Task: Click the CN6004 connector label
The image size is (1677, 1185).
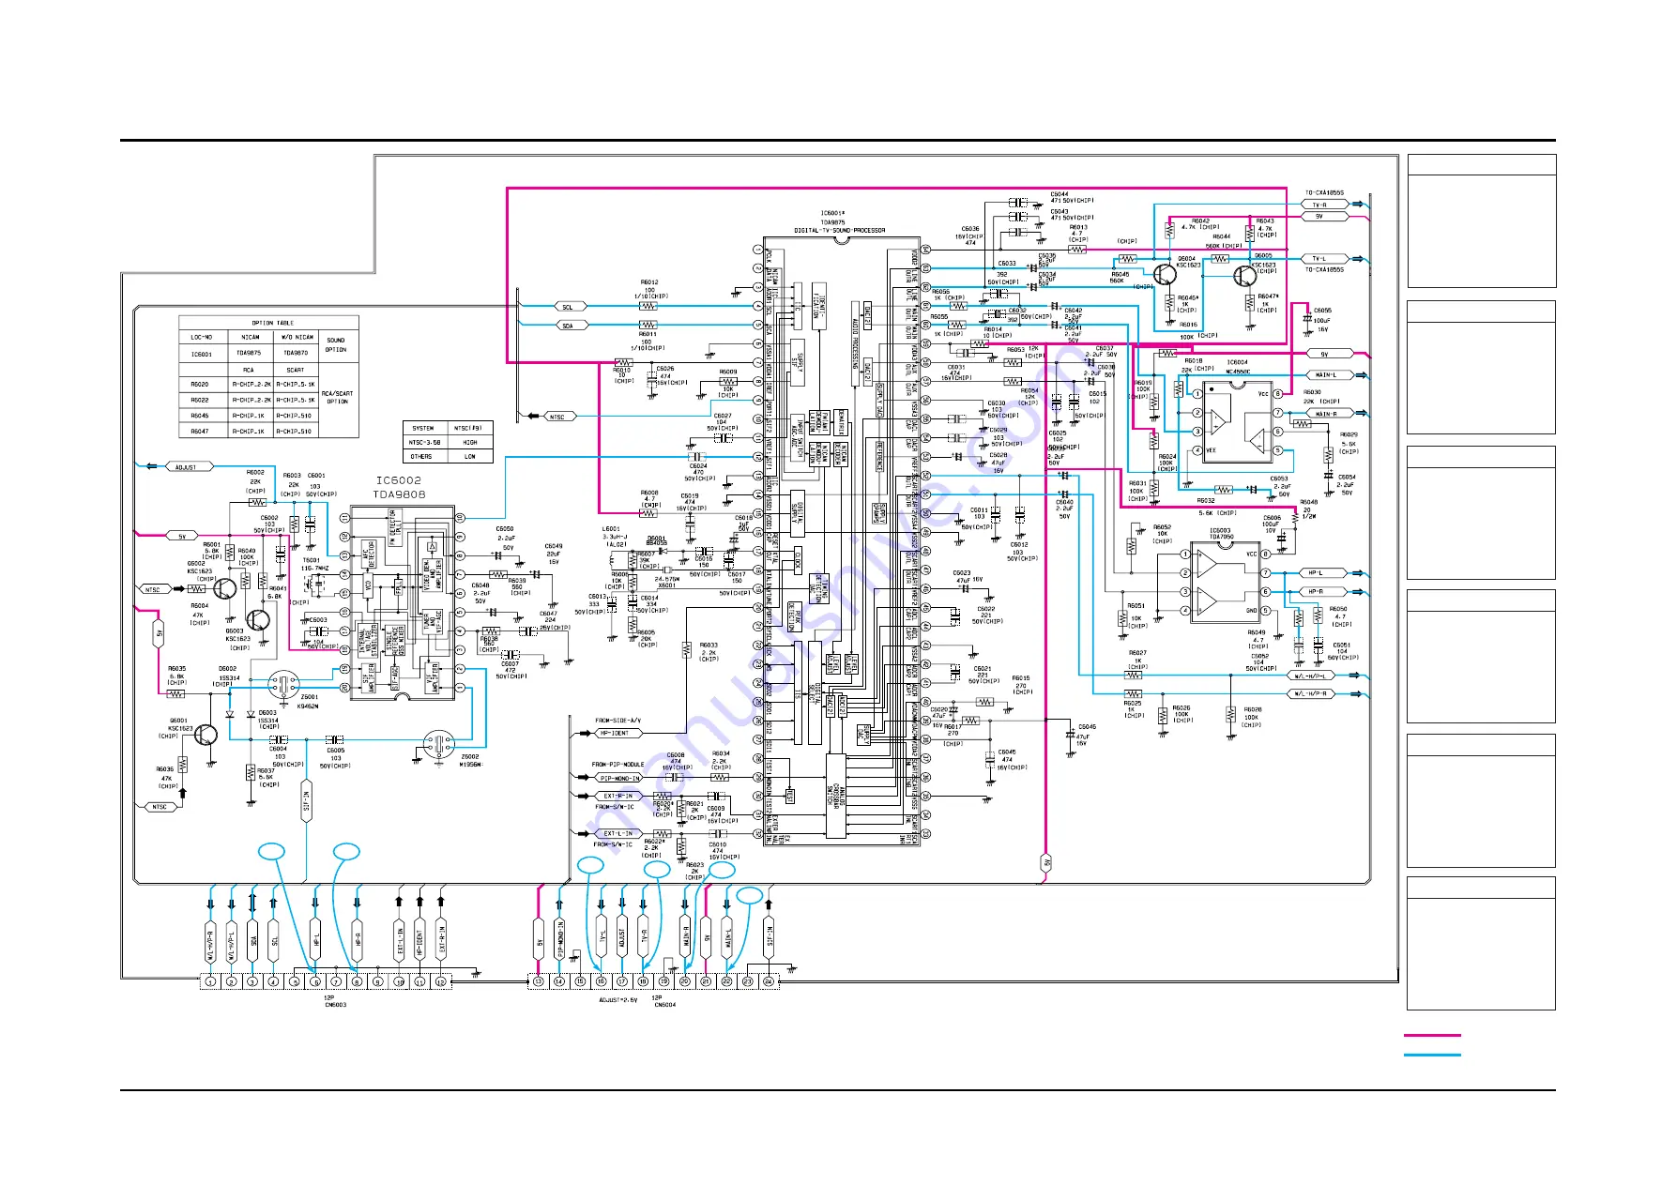Action: (x=664, y=1005)
